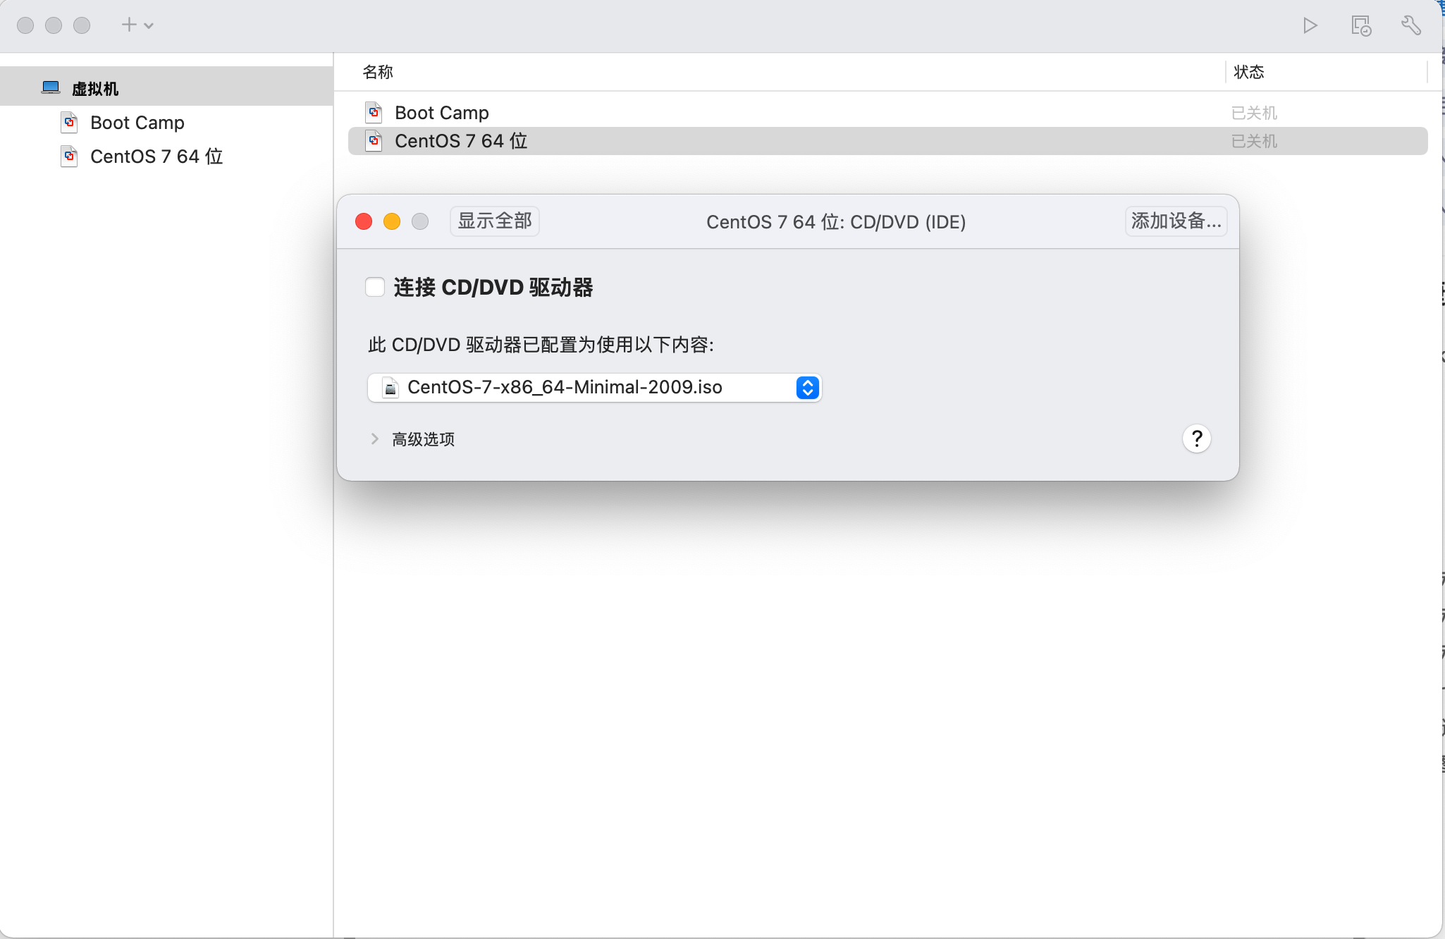The width and height of the screenshot is (1445, 939).
Task: Select the 虚拟机 sidebar section header
Action: point(95,89)
